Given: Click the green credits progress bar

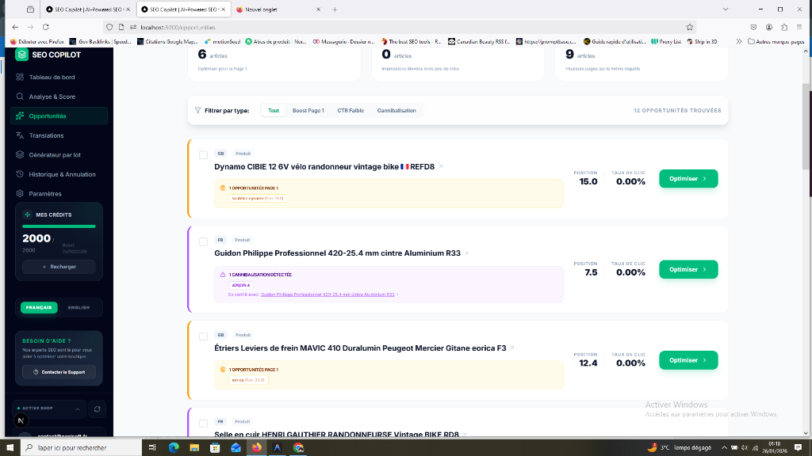Looking at the screenshot, I should click(59, 226).
